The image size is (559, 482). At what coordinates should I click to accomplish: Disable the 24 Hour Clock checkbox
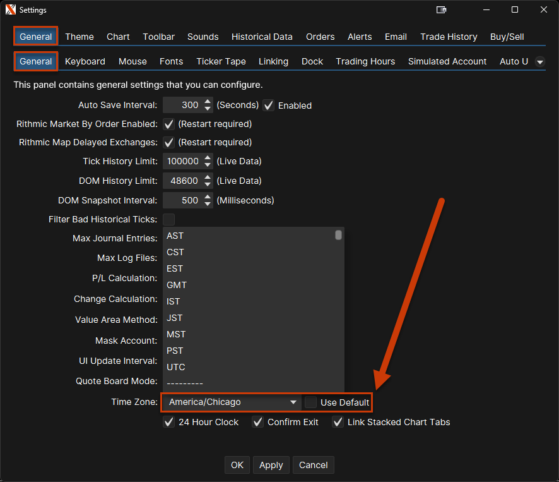(x=169, y=422)
